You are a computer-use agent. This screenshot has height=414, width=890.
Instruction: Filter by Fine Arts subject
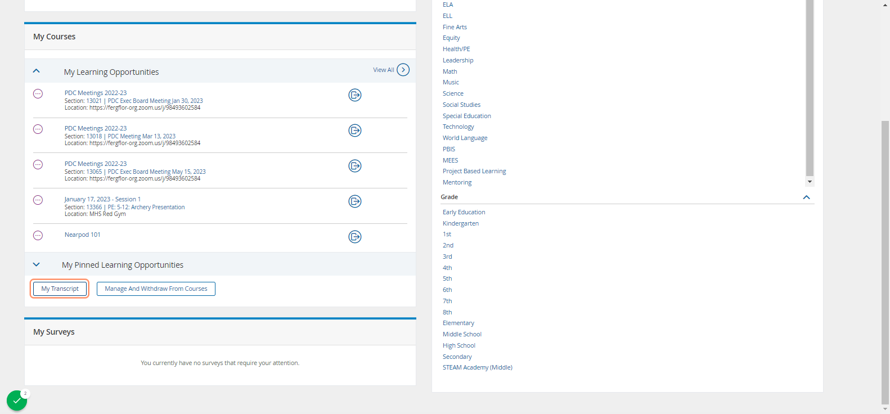455,27
